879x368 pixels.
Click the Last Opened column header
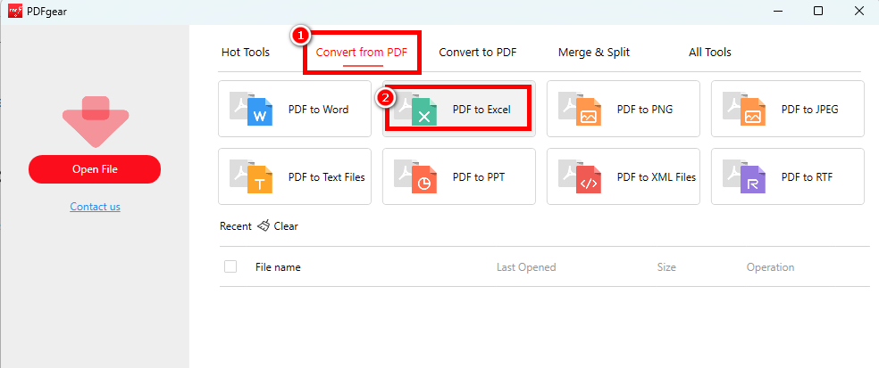pyautogui.click(x=526, y=267)
